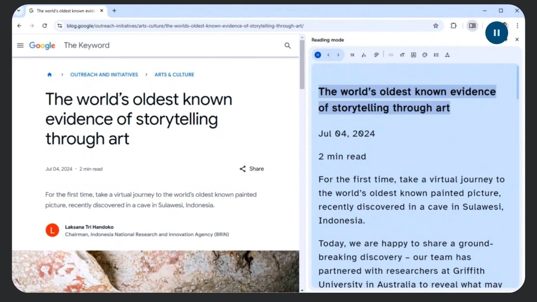Open line spacing options
This screenshot has width=537, height=302.
pyautogui.click(x=436, y=55)
